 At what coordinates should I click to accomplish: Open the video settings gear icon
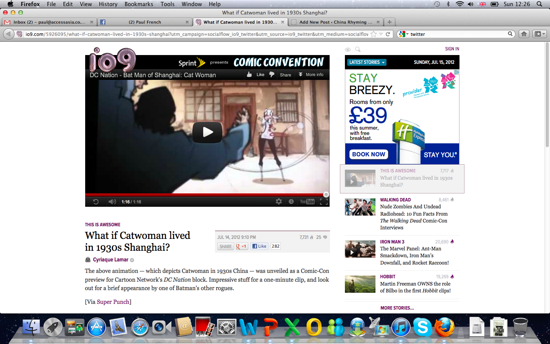[x=279, y=201]
